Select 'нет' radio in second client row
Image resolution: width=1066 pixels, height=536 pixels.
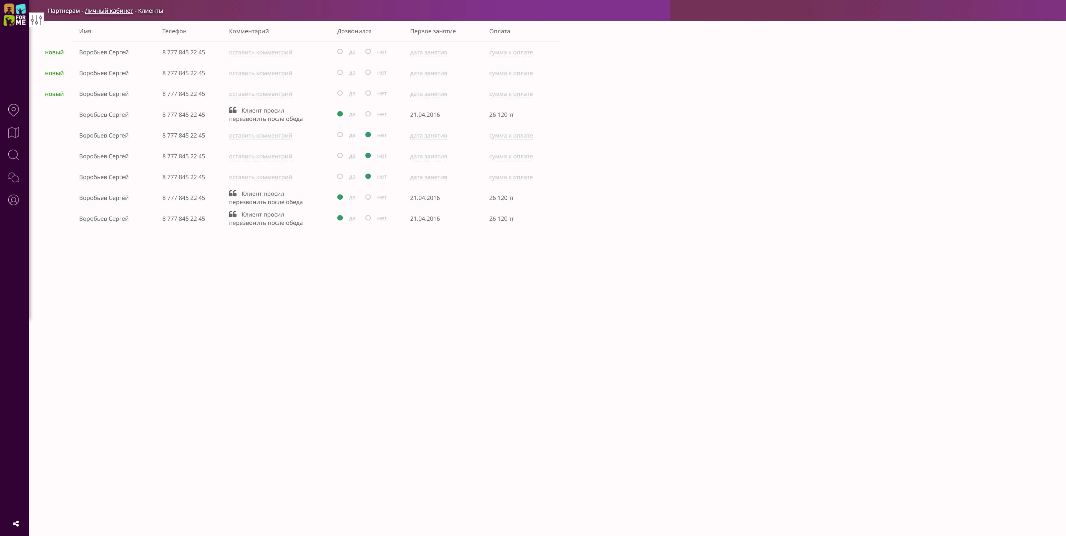point(368,72)
